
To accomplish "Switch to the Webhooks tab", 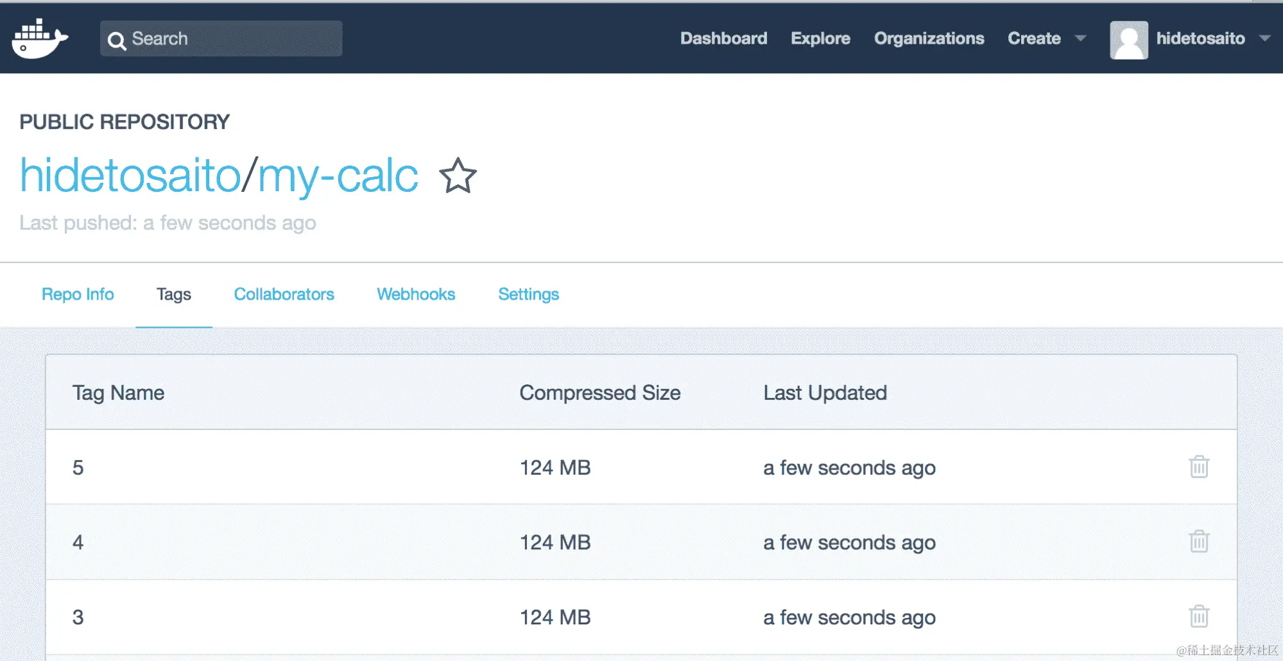I will pos(416,295).
